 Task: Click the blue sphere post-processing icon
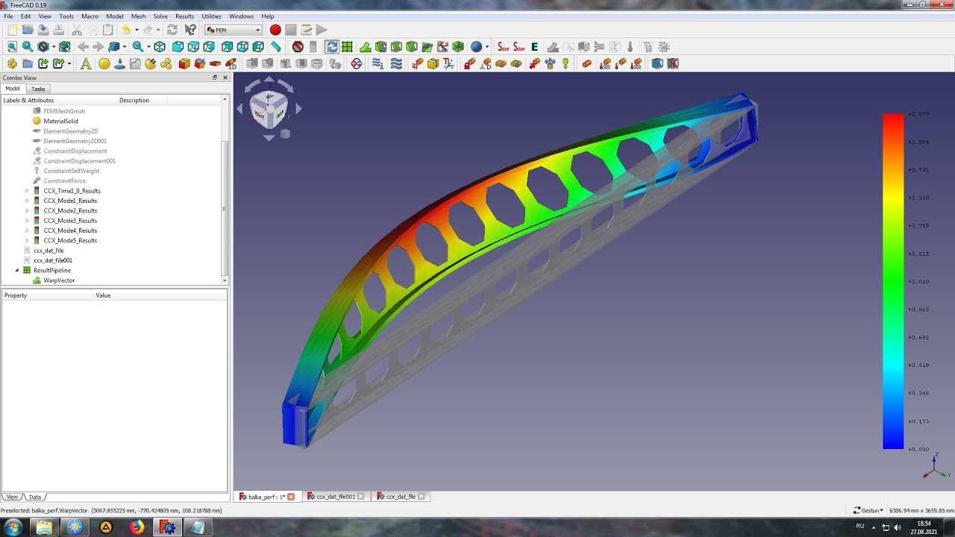coord(476,46)
